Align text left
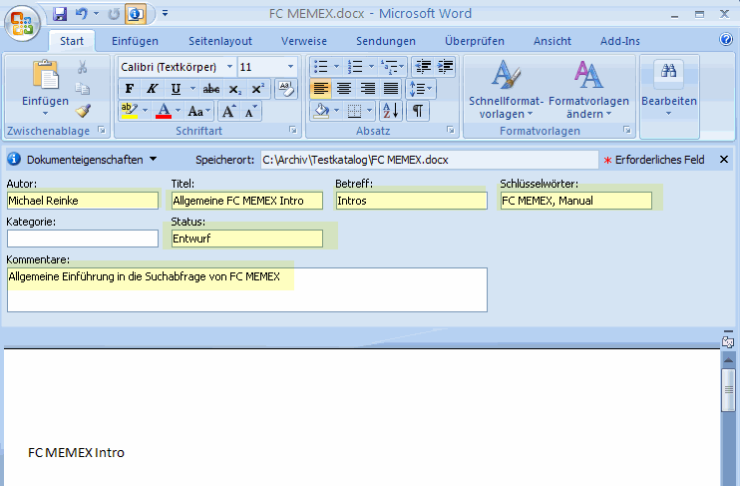Viewport: 740px width, 486px height. coord(321,89)
